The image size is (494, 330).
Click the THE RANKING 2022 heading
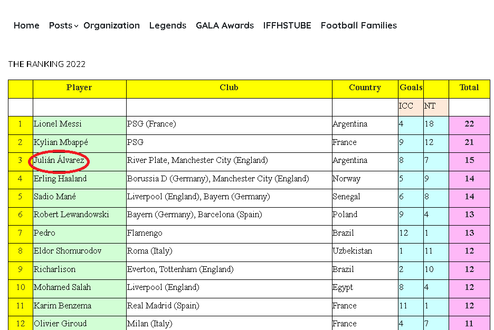(46, 64)
